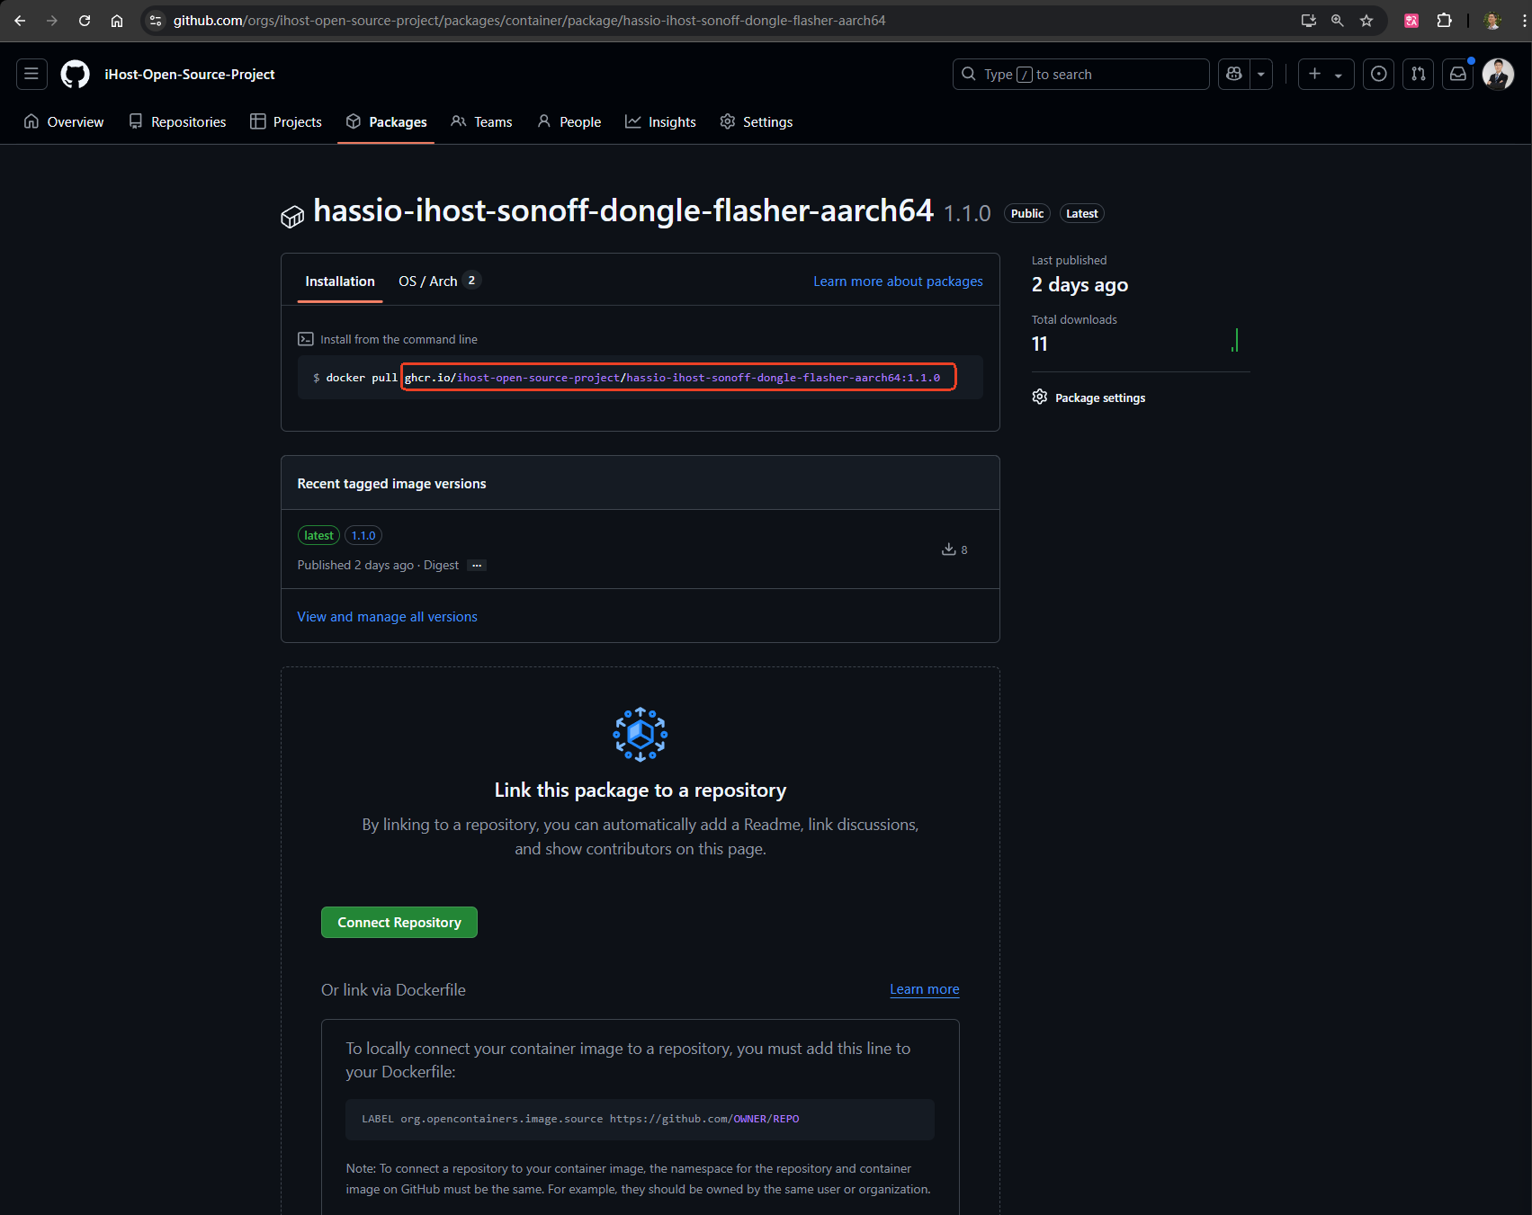Image resolution: width=1532 pixels, height=1215 pixels.
Task: Switch to the Insights tab
Action: (660, 121)
